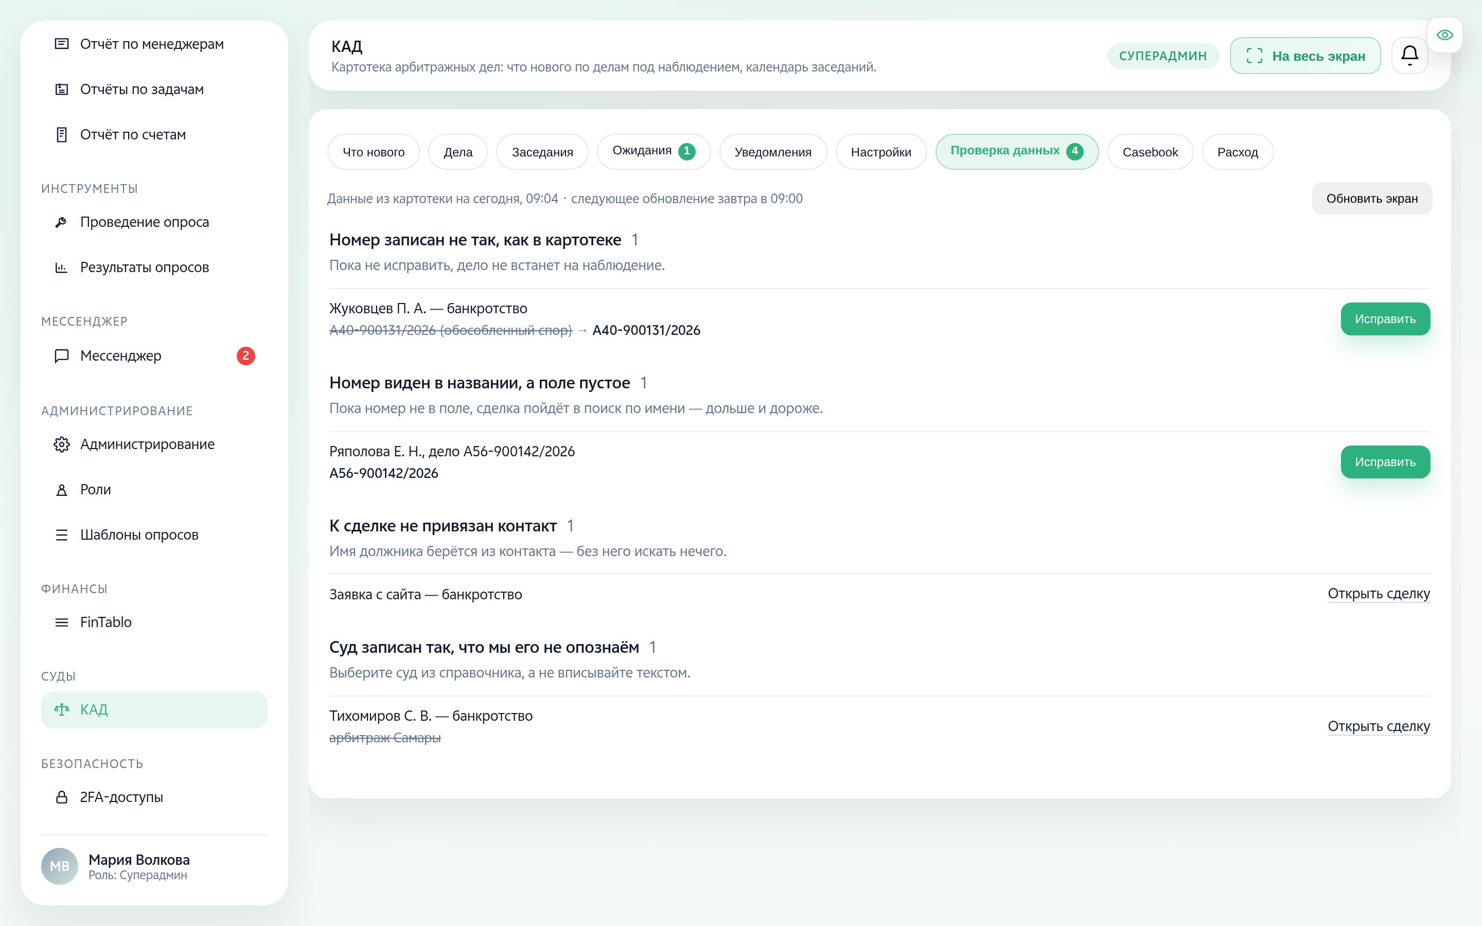1482x926 pixels.
Task: Click the МВ user avatar
Action: point(59,866)
